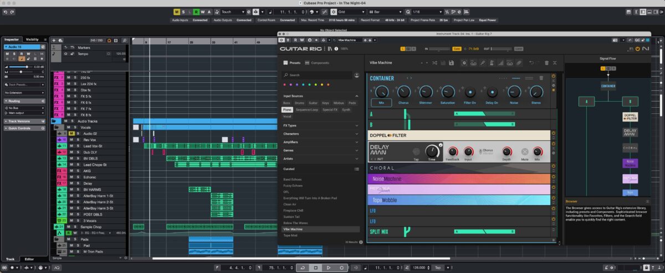Click the Play button in Cubase transport

tap(329, 267)
